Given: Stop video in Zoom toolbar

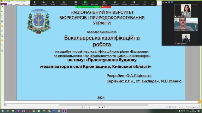Looking at the screenshot, I should click(44, 3).
